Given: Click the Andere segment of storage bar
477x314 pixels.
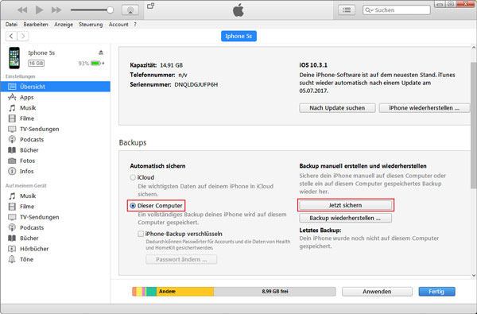Looking at the screenshot, I should point(185,292).
